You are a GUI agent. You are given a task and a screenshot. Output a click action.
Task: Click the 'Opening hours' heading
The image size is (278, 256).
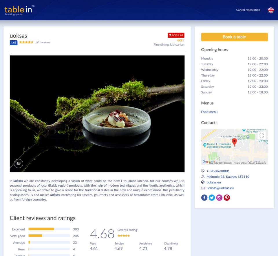pyautogui.click(x=215, y=50)
